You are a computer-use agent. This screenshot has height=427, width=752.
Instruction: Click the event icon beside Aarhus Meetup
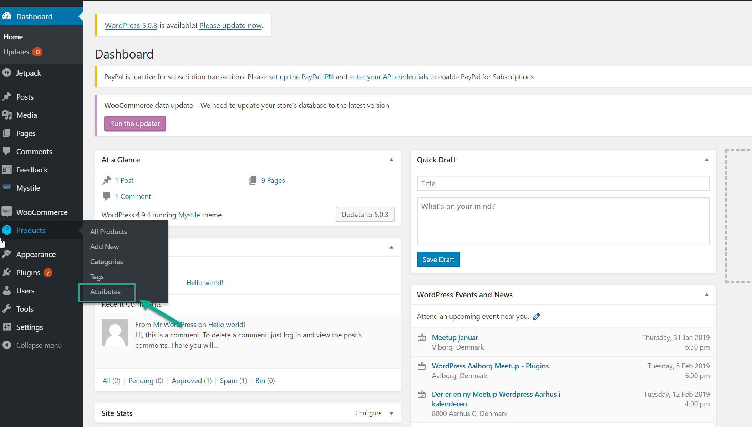pos(422,394)
